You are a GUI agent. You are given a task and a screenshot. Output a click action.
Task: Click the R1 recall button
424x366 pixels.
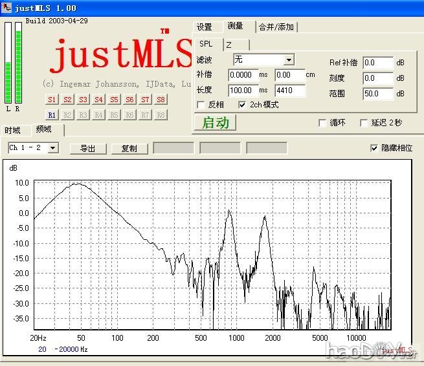pos(52,114)
